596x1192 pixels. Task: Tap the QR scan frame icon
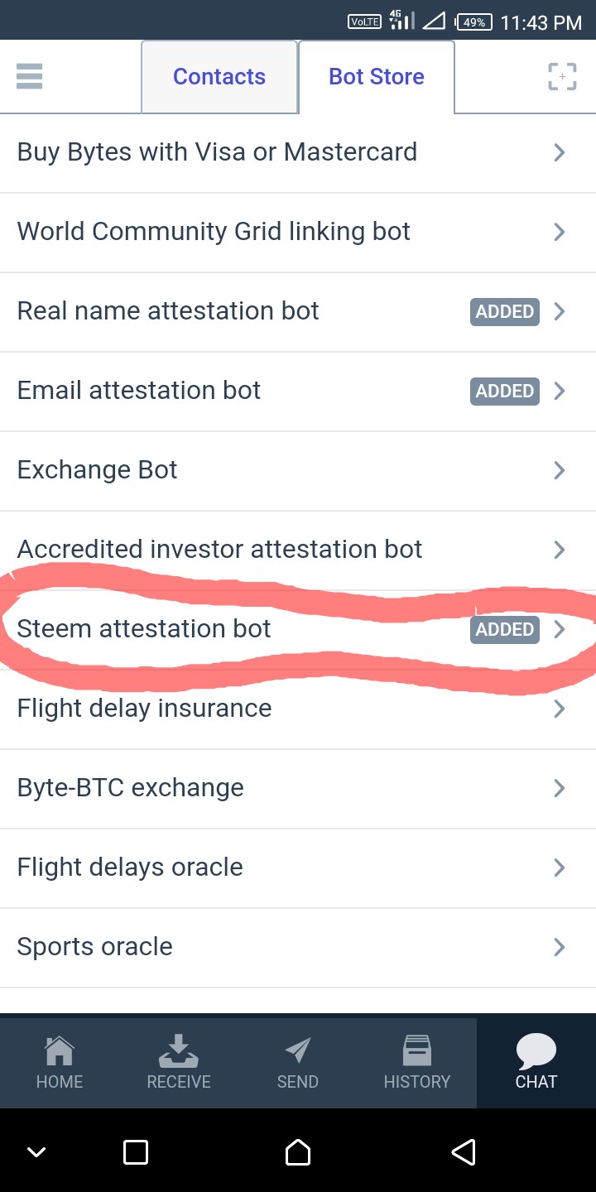[x=562, y=77]
